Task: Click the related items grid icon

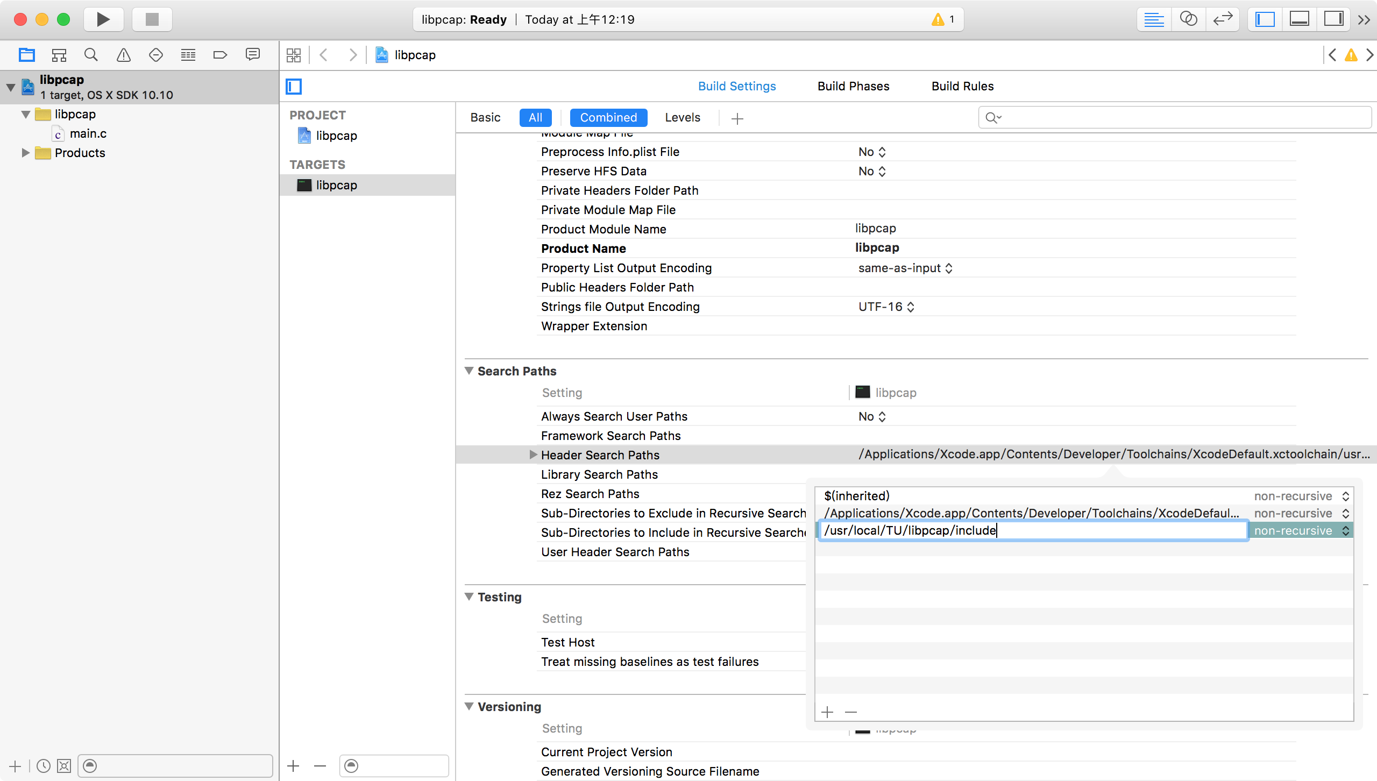Action: tap(294, 55)
